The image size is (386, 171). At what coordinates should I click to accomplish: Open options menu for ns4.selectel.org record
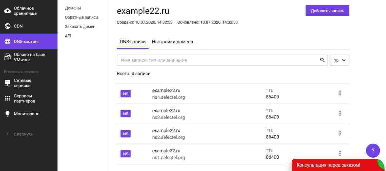pos(340,93)
